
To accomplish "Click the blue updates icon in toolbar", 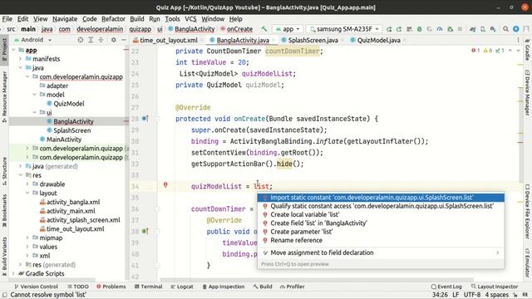I will pos(516,29).
